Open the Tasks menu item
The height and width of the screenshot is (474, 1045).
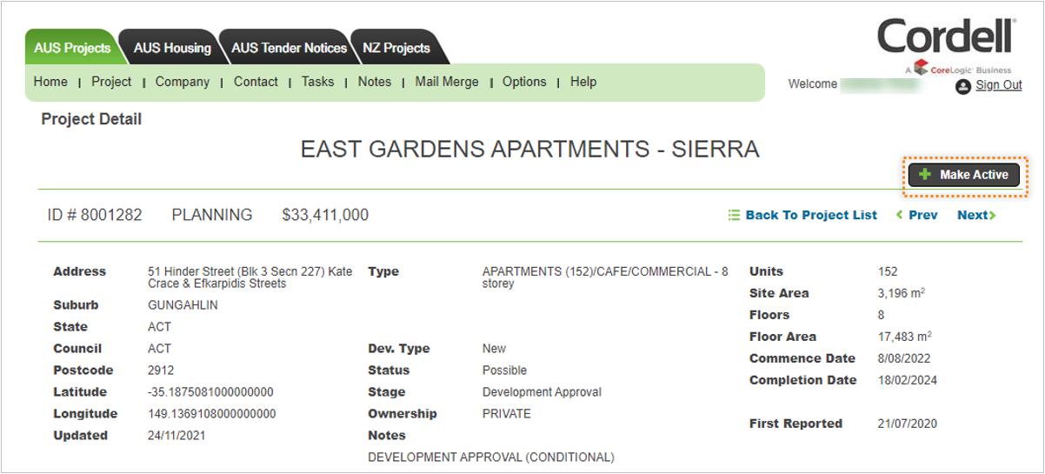[317, 82]
